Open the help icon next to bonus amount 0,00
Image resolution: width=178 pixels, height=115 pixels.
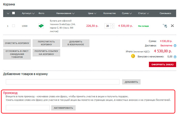point(175,57)
